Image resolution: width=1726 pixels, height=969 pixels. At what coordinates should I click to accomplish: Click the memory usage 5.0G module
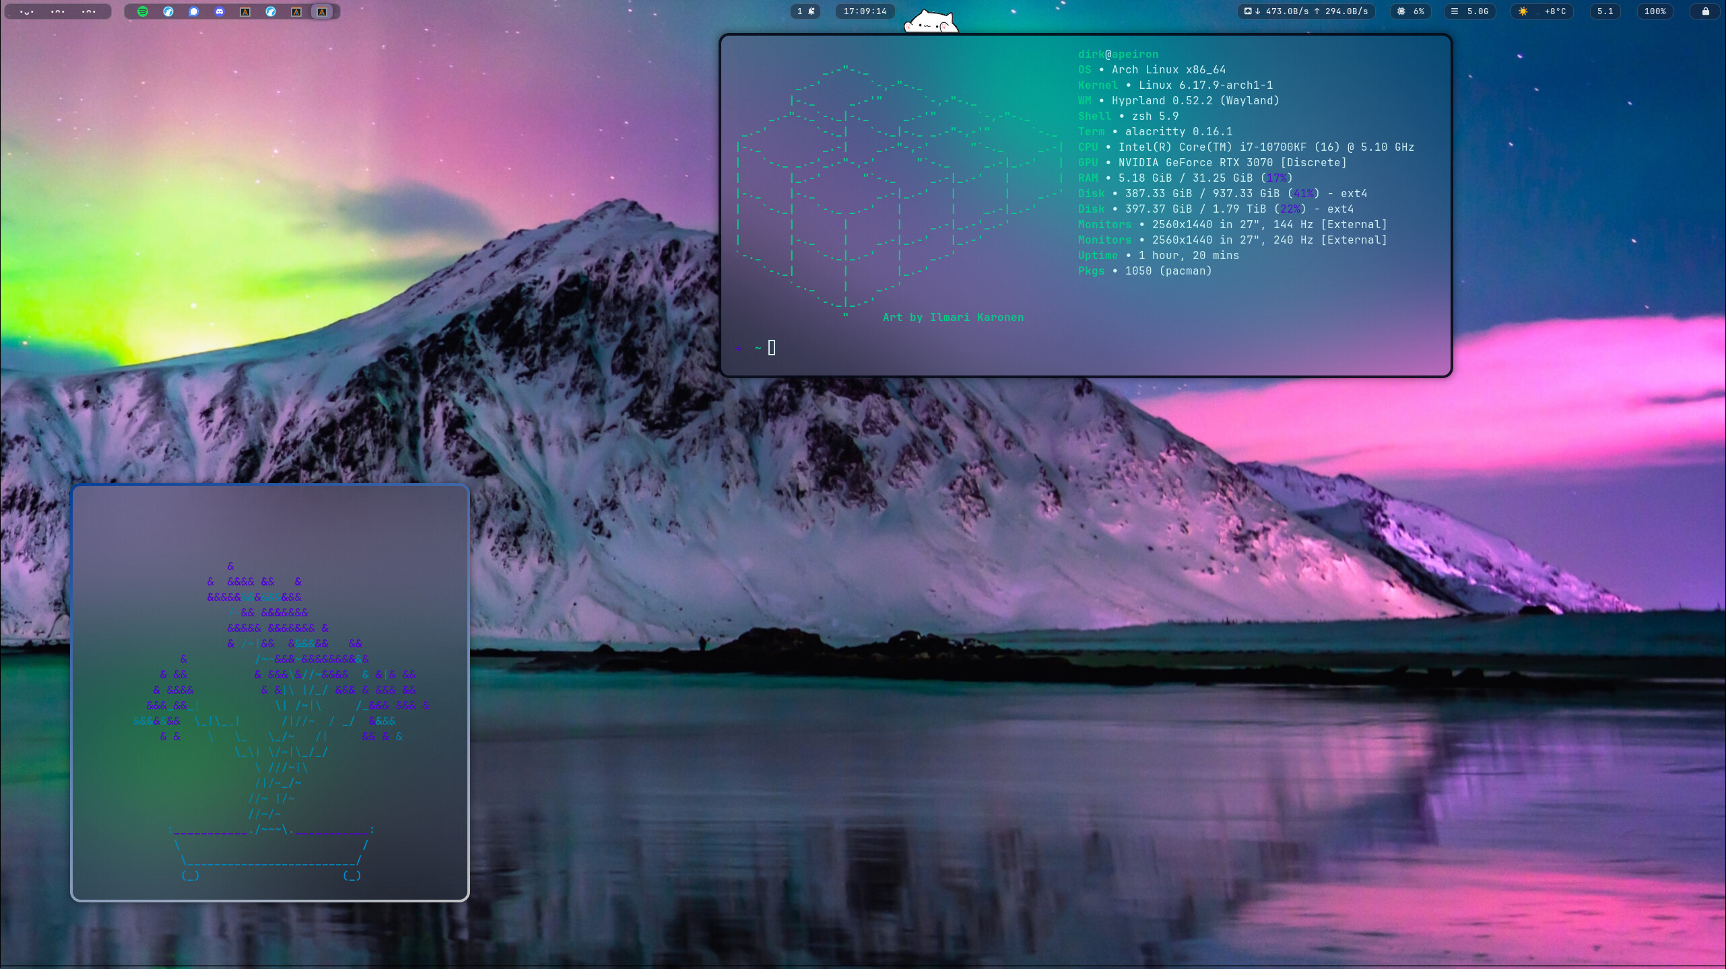click(1470, 11)
